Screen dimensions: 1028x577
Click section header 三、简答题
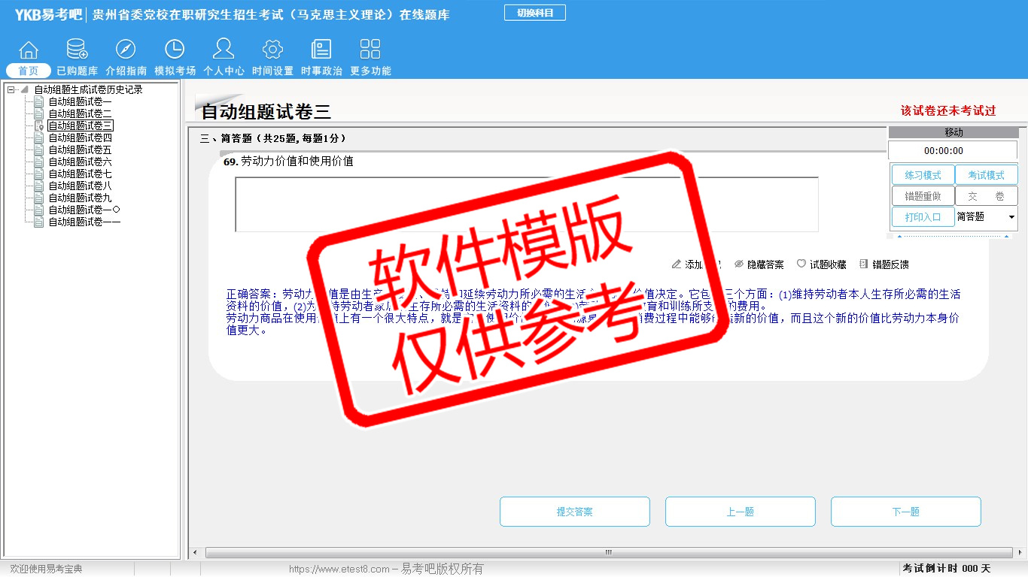[x=273, y=139]
